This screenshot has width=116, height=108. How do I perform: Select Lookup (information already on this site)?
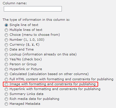(x=6, y=55)
